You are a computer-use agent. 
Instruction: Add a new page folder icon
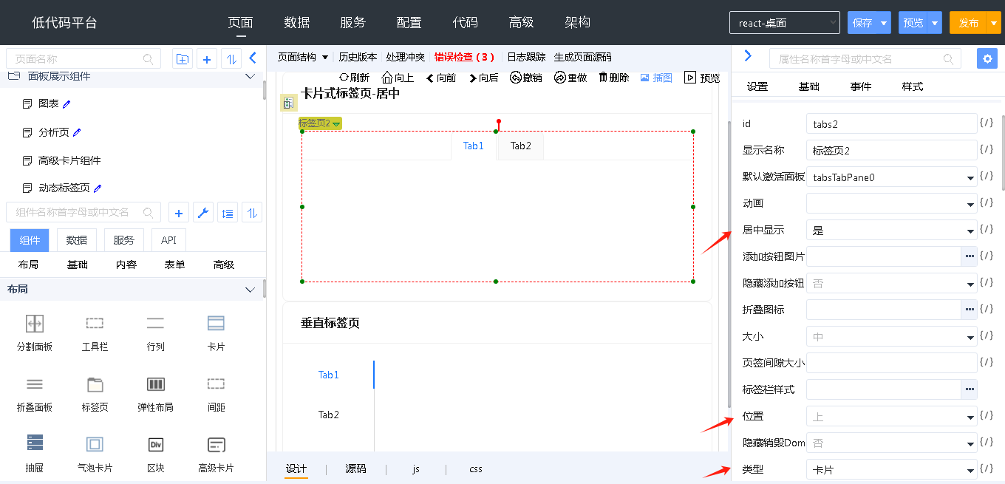pyautogui.click(x=182, y=59)
